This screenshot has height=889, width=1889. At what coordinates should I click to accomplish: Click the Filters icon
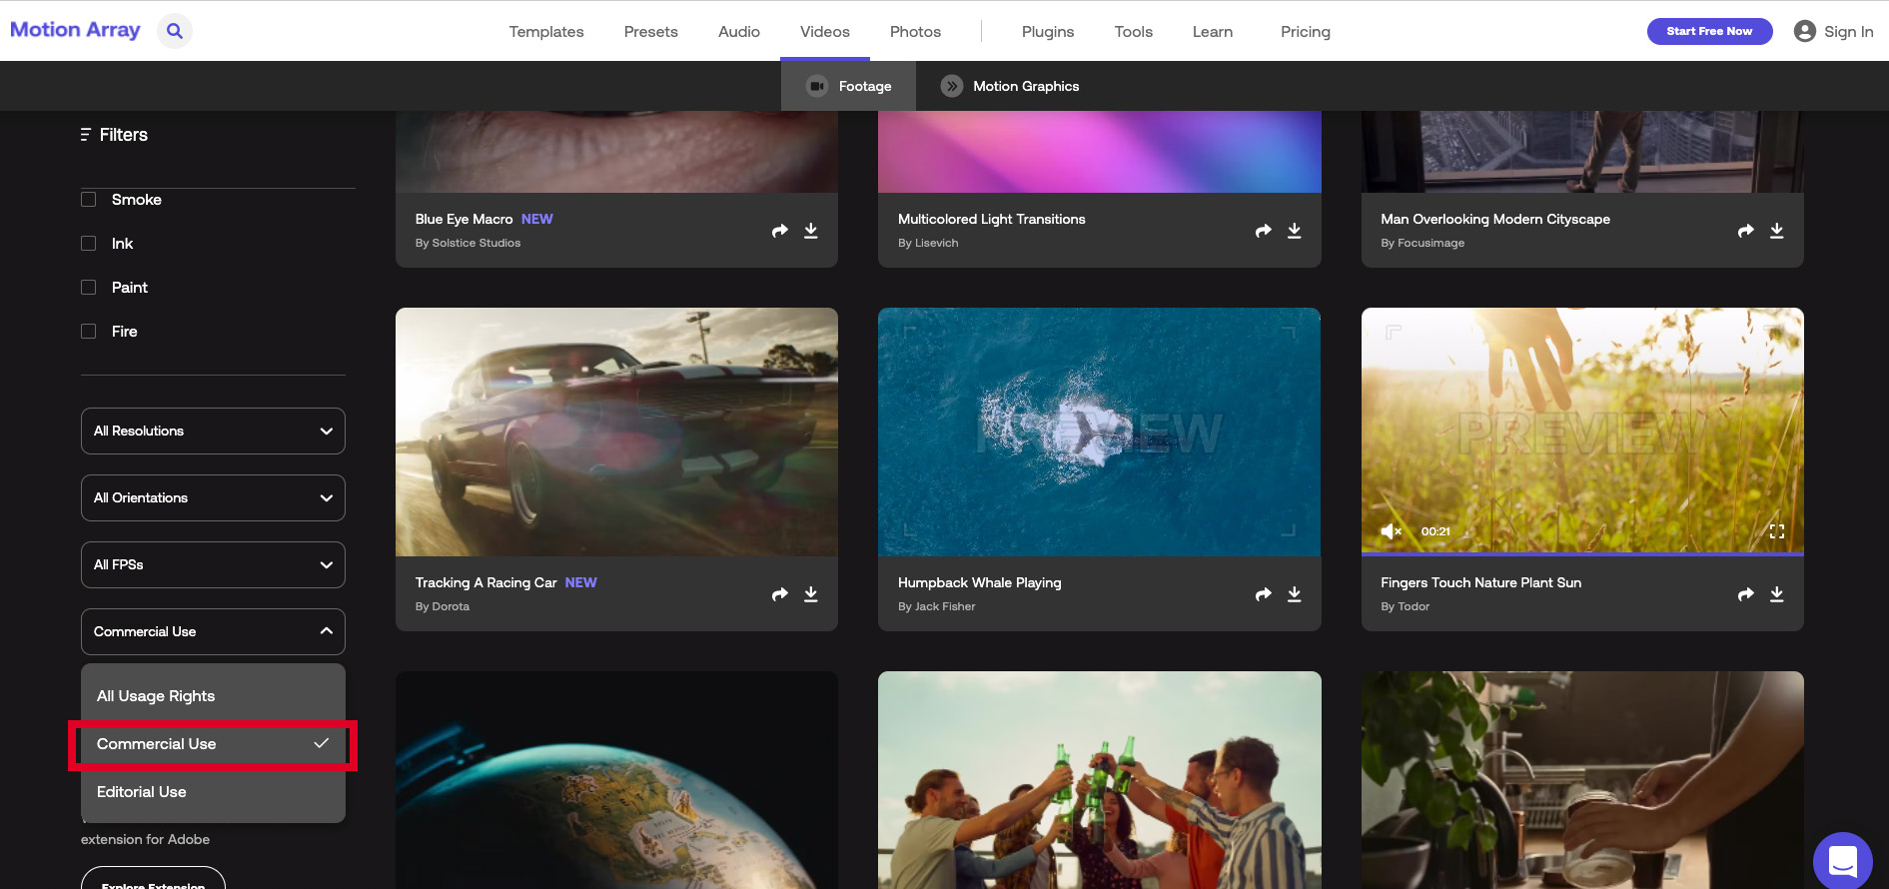pyautogui.click(x=86, y=135)
